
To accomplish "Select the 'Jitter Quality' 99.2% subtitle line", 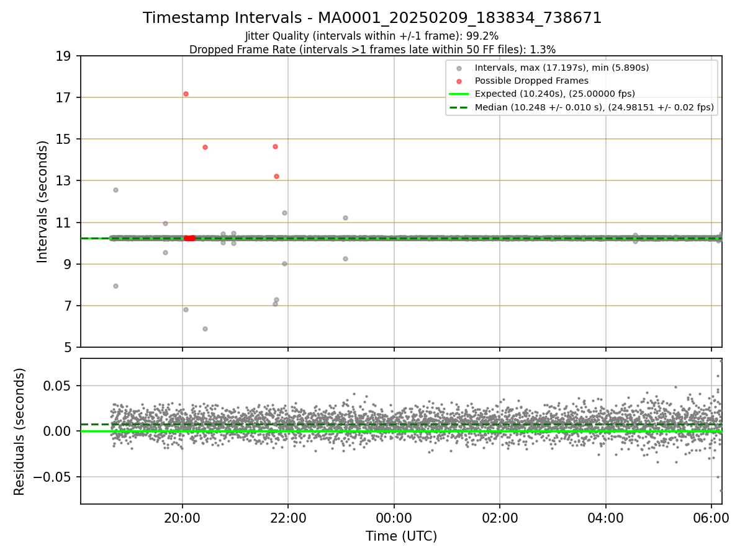I will pyautogui.click(x=372, y=36).
